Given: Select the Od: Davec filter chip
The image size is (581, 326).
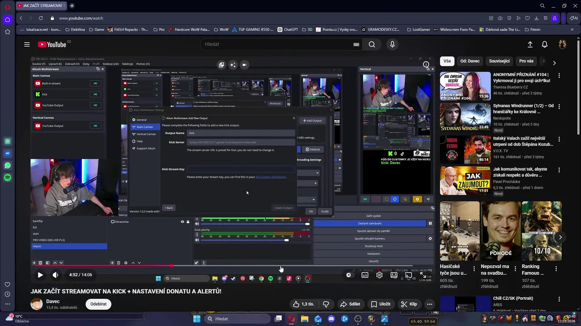Looking at the screenshot, I should 470,61.
